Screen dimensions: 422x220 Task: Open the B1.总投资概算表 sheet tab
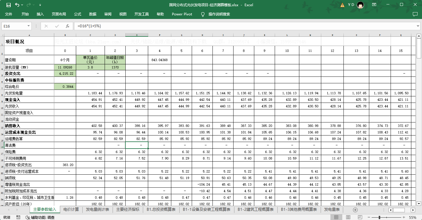click(x=161, y=210)
